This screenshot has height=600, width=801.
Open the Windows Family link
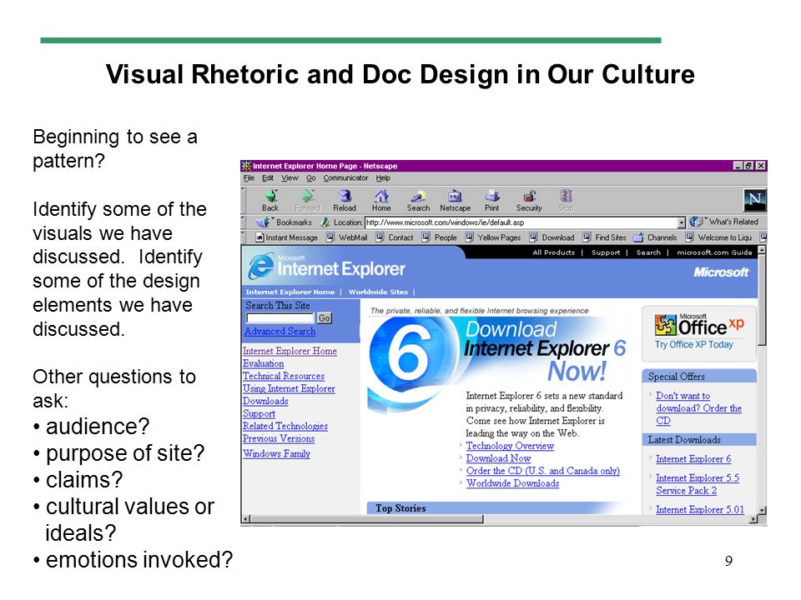pyautogui.click(x=276, y=453)
